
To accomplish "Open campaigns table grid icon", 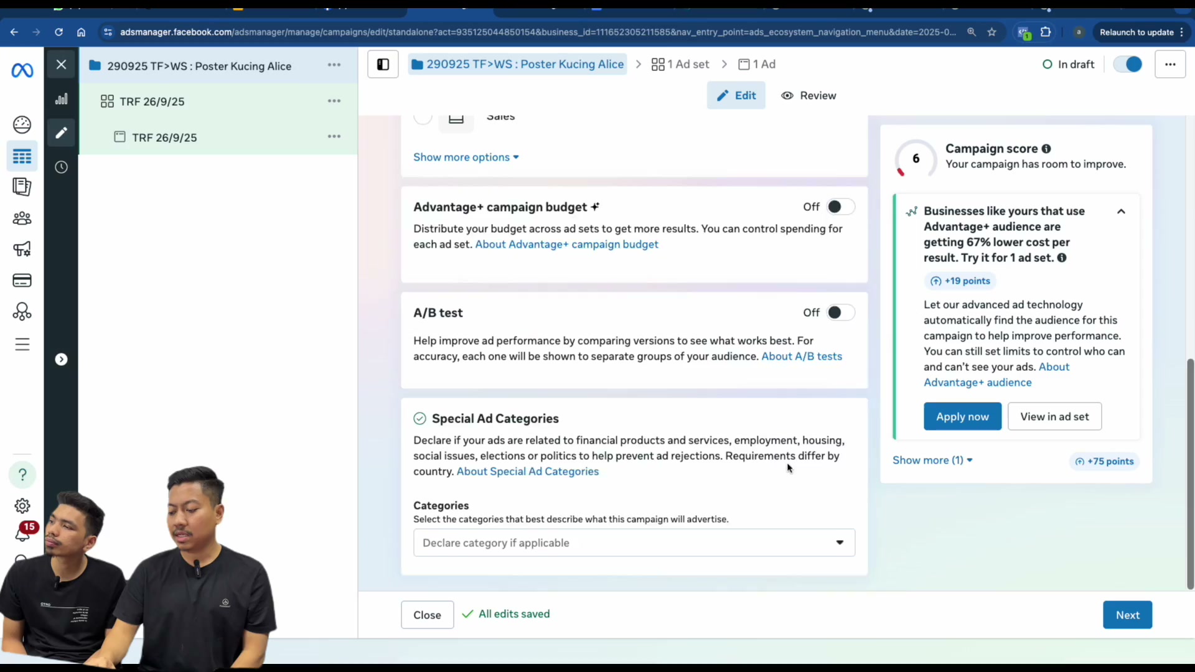I will coord(22,156).
